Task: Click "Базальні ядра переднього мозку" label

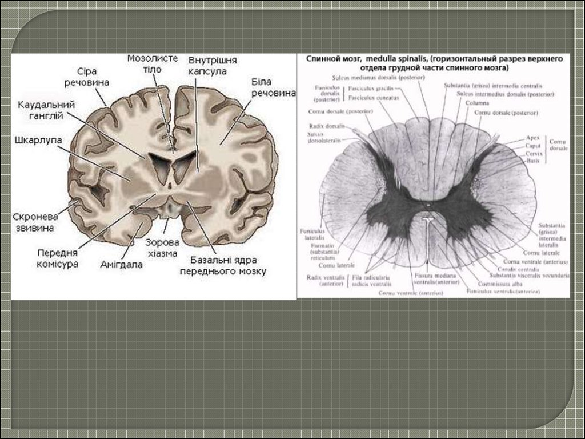Action: click(x=223, y=266)
